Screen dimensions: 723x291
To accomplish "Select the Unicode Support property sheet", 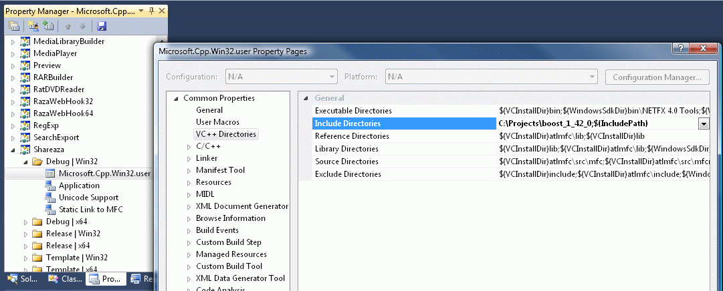I will click(x=88, y=198).
